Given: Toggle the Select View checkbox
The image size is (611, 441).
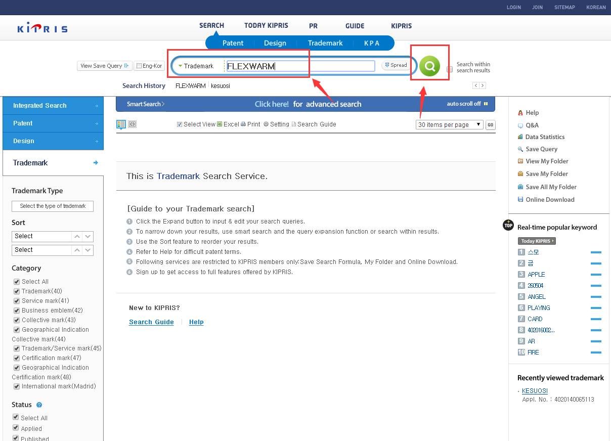Looking at the screenshot, I should point(180,124).
